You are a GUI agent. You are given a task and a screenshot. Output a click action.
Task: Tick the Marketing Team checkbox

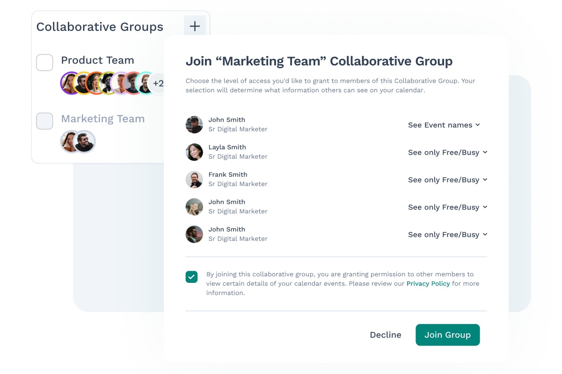44,121
